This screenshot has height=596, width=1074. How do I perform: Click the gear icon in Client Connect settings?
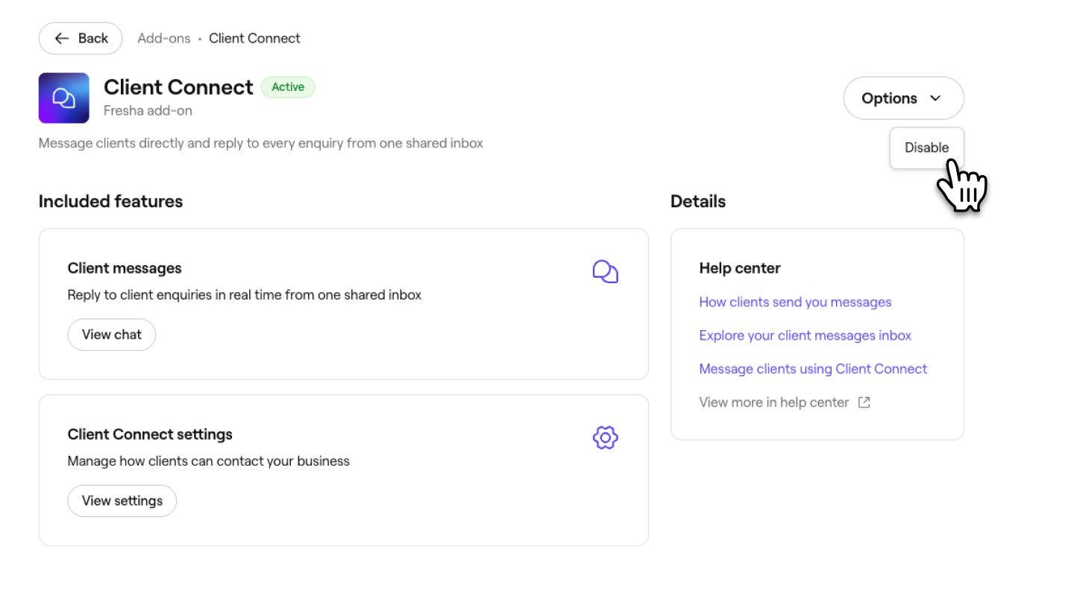tap(605, 438)
